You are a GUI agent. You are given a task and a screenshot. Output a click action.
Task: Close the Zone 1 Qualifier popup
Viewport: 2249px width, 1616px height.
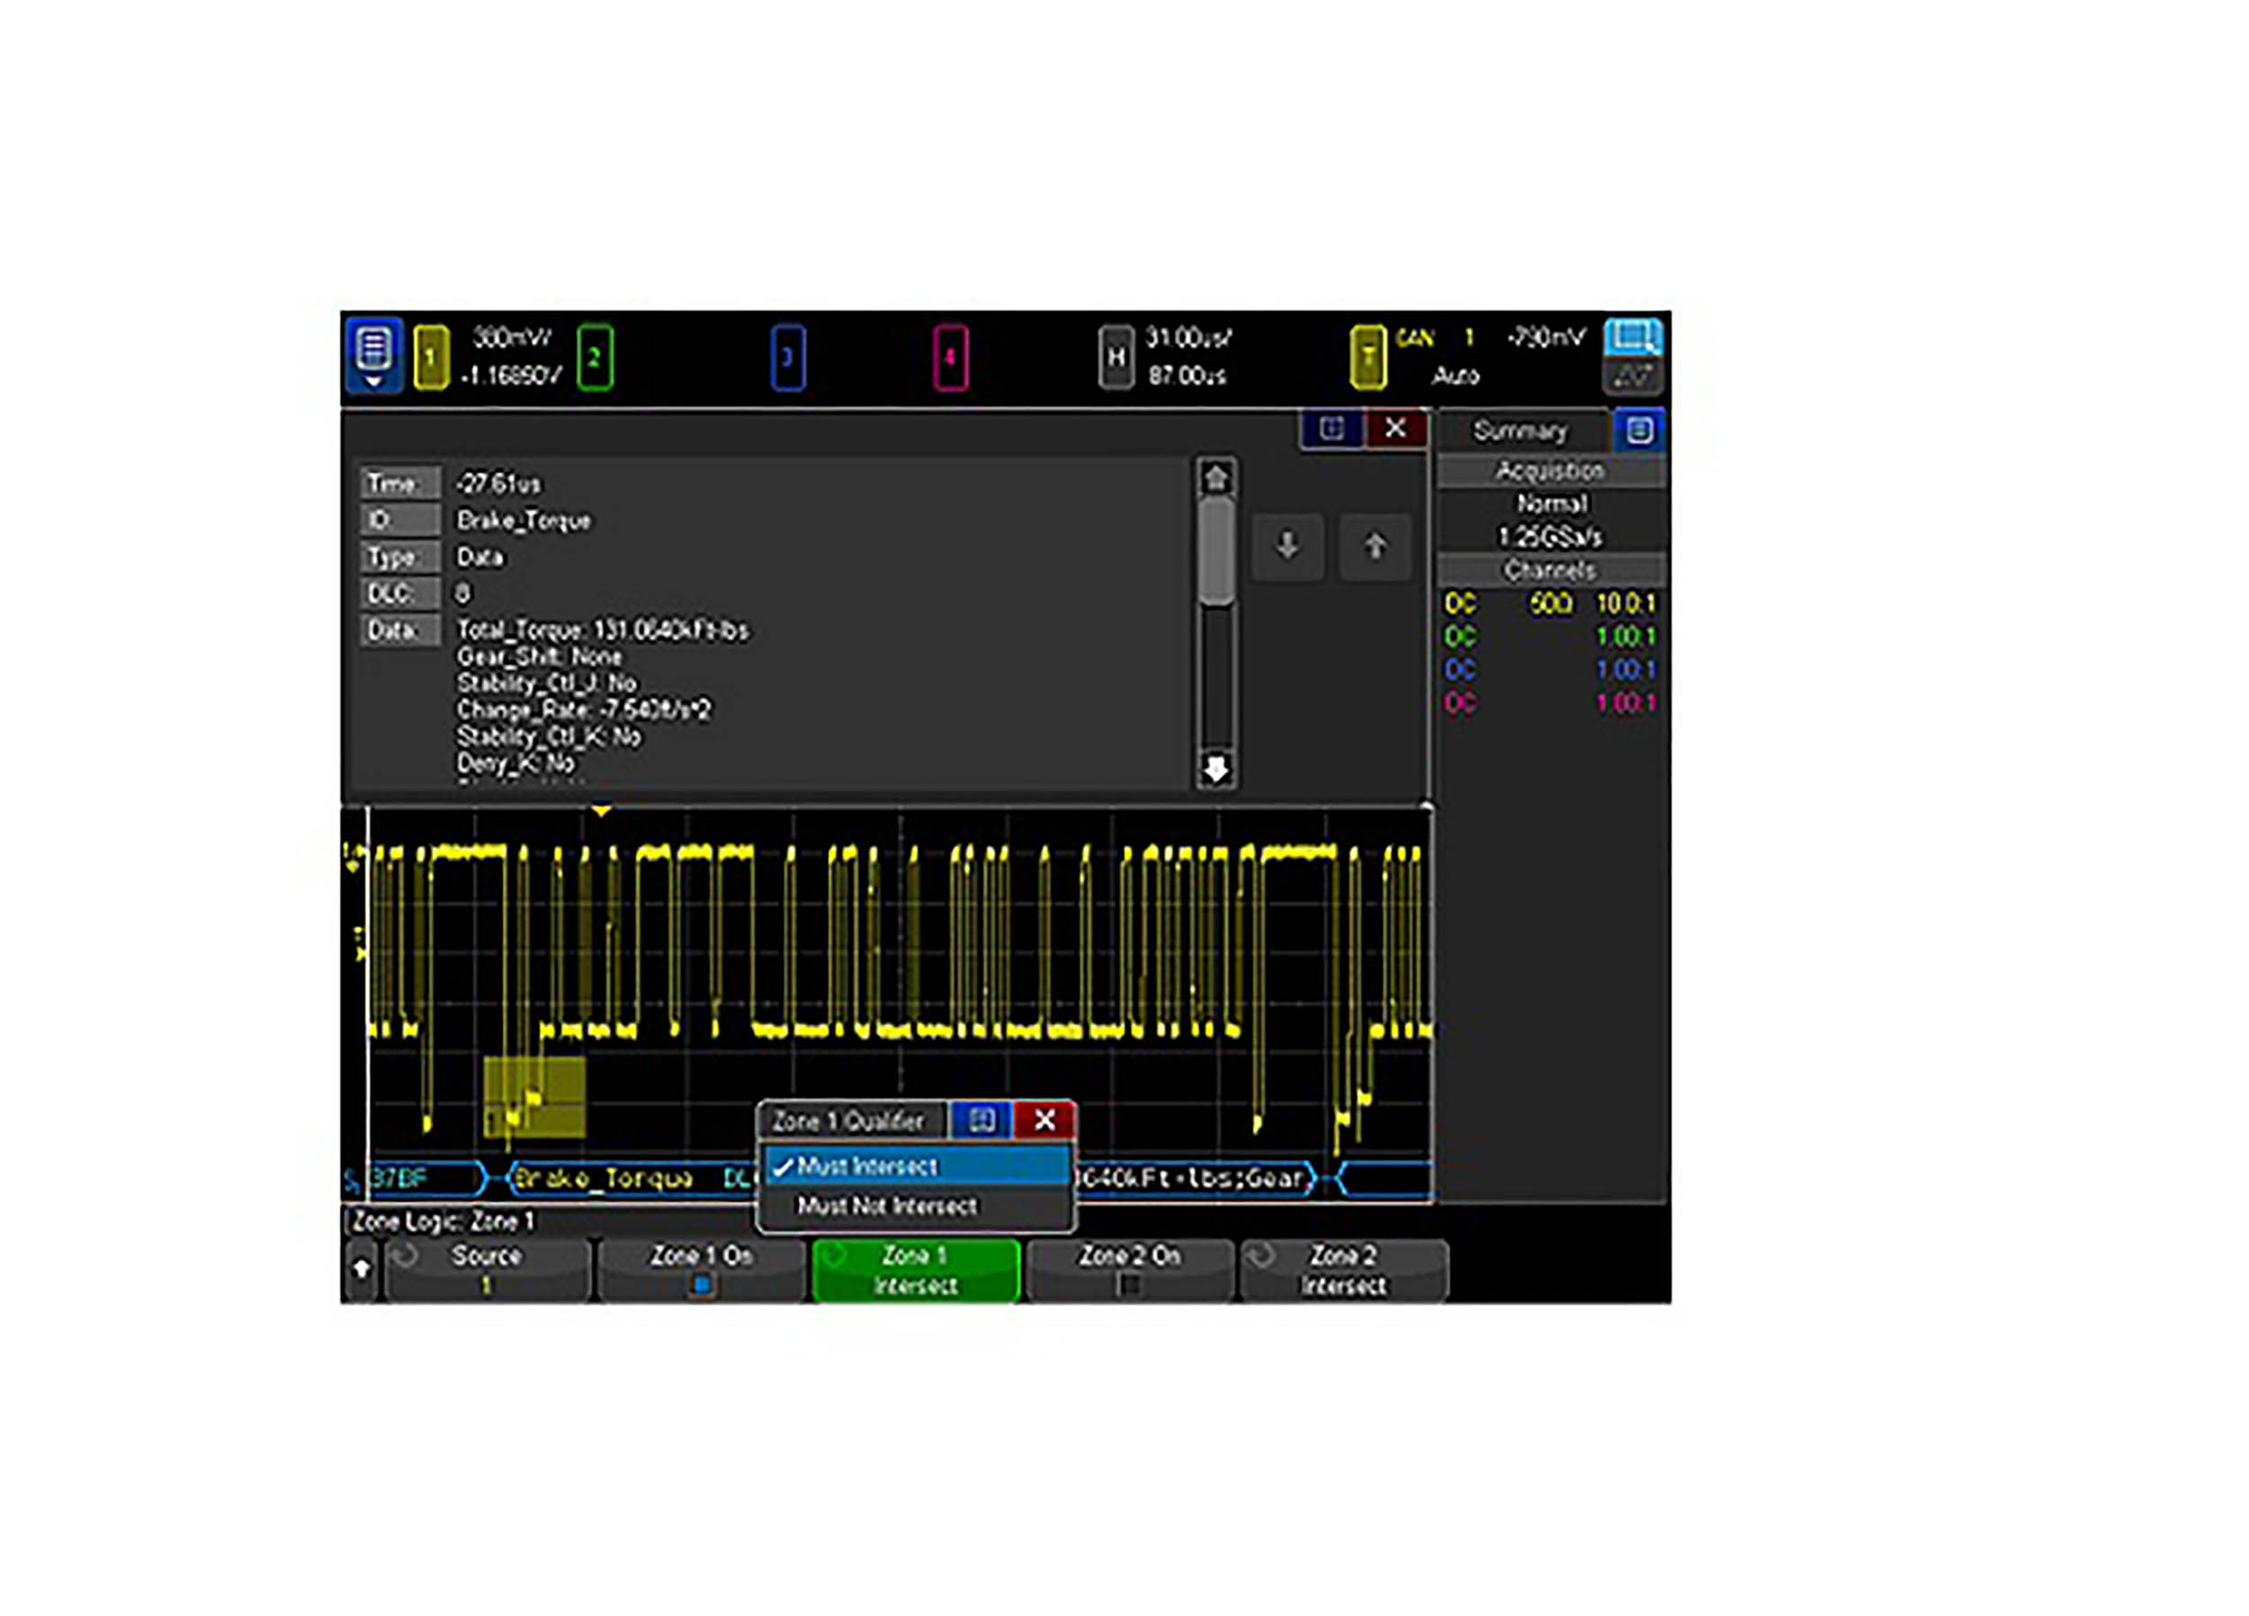click(1044, 1120)
